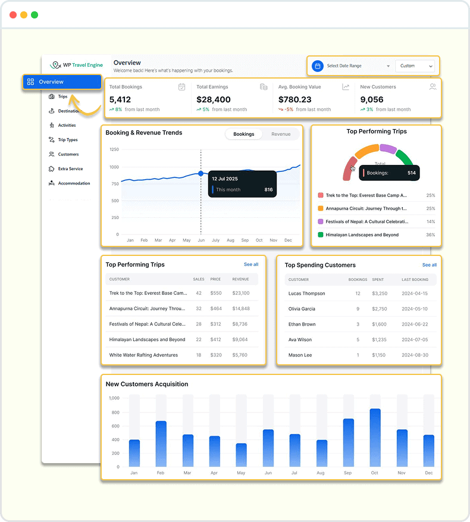Click the Destinations sidebar icon
470x522 pixels.
[x=52, y=111]
